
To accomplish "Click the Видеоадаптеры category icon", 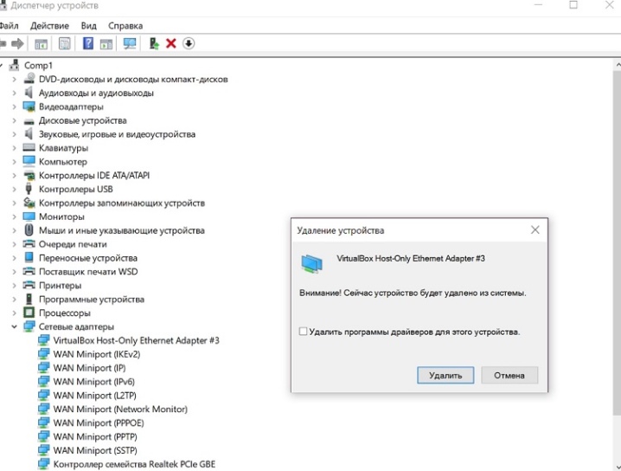I will (29, 106).
